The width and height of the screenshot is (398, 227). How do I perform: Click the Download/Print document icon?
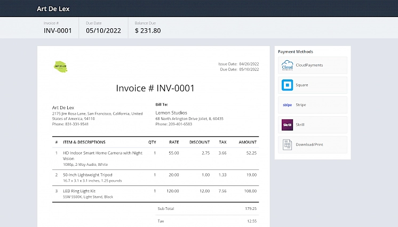(287, 144)
